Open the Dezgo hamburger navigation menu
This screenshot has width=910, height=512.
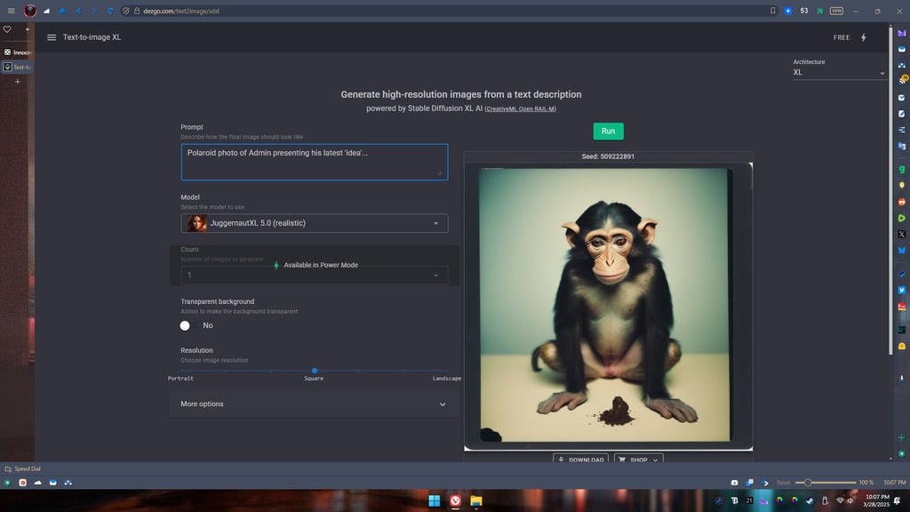tap(52, 37)
